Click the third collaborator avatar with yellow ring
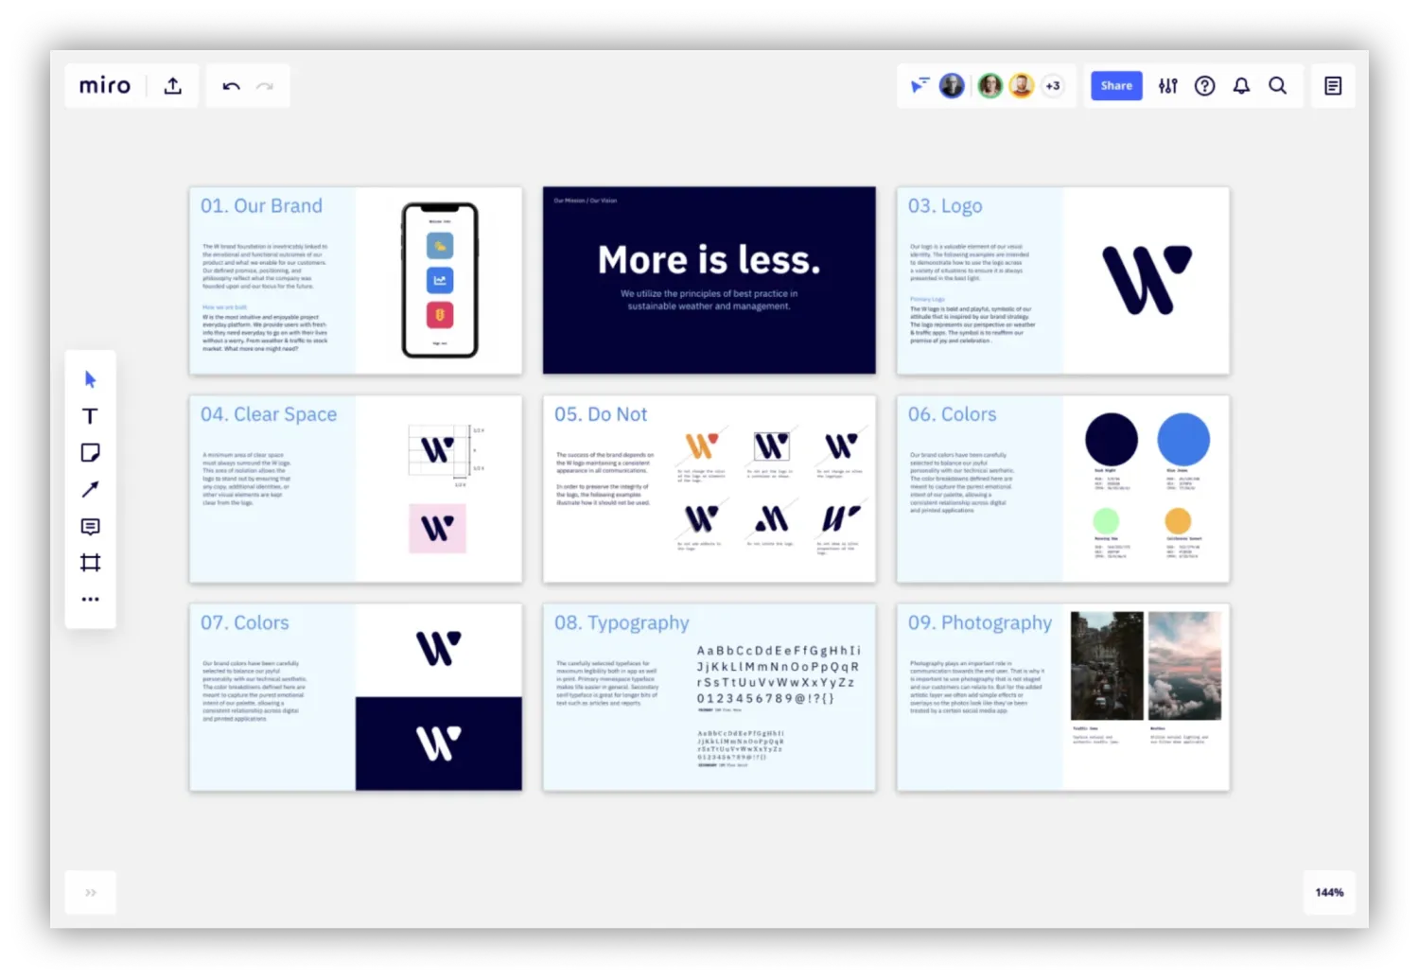 pos(1022,86)
